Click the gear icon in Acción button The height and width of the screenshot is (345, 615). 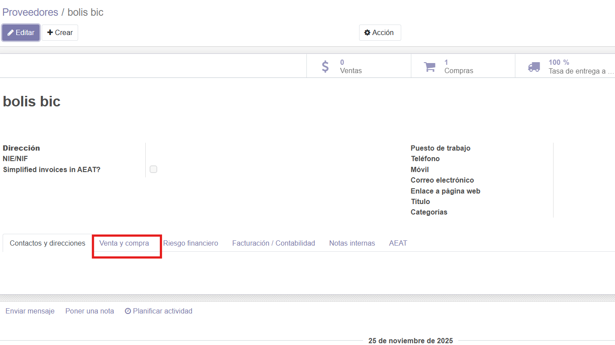[367, 33]
